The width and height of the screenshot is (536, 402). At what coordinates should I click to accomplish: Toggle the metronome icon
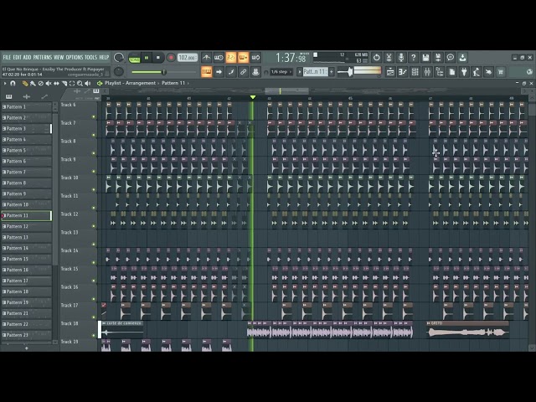coord(206,58)
